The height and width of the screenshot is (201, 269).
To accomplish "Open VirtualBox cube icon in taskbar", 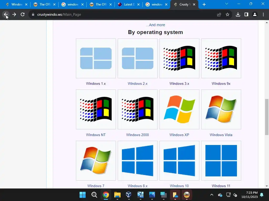I will click(129, 195).
